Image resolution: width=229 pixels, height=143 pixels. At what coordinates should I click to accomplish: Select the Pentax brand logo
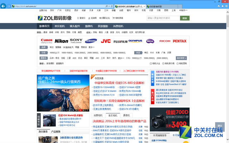(x=180, y=41)
